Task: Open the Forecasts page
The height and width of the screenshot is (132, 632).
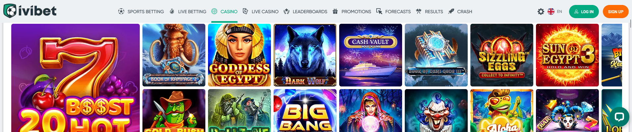Action: pos(394,12)
